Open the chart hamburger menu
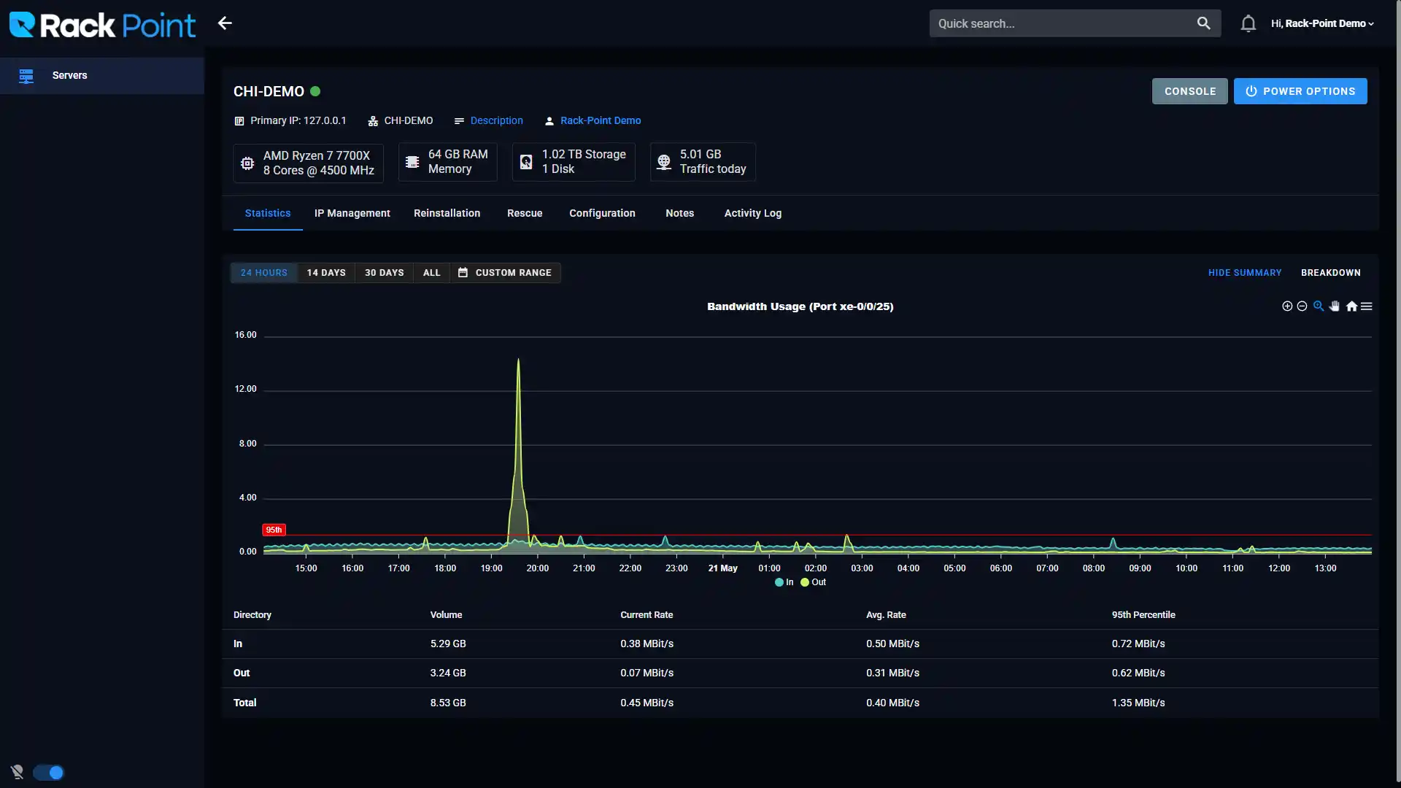This screenshot has width=1401, height=788. (x=1367, y=306)
